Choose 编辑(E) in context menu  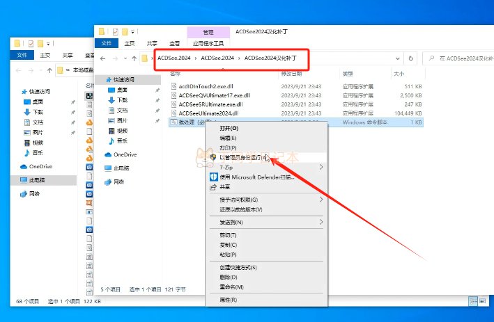(267, 138)
